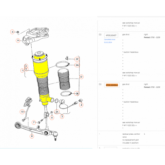This screenshot has height=165, width=165.
Task: Click topmost 'see workshop manual' note
Action: [x=131, y=23]
